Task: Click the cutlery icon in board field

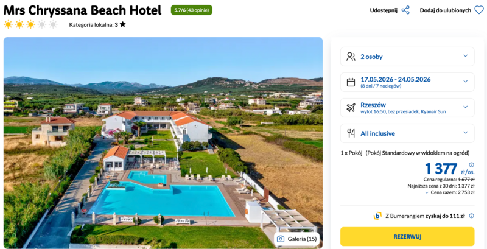Action: coord(351,133)
